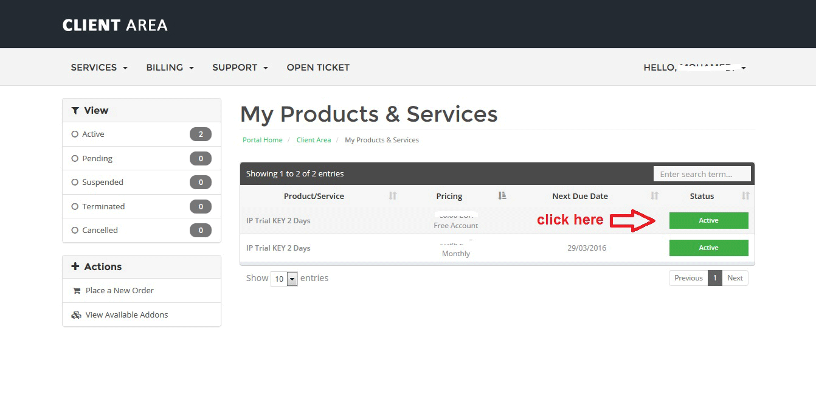Click the green Active status in first row
Screen dimensions: 816x393
[708, 221]
